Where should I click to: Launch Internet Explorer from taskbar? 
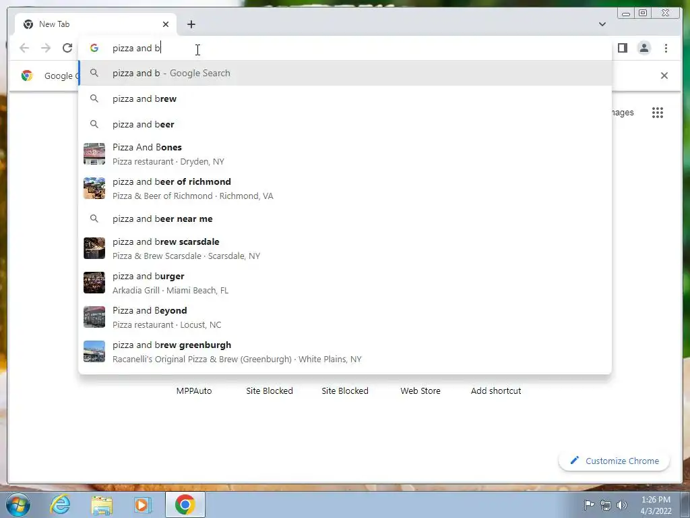tap(60, 505)
